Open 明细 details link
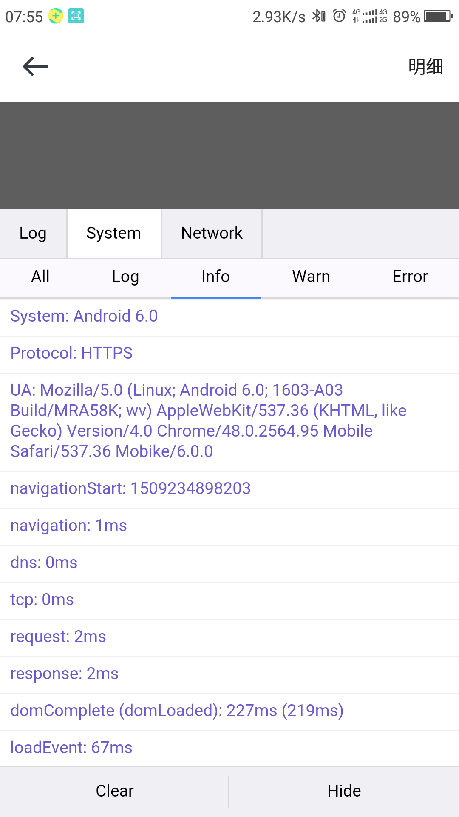The image size is (459, 817). click(x=425, y=67)
